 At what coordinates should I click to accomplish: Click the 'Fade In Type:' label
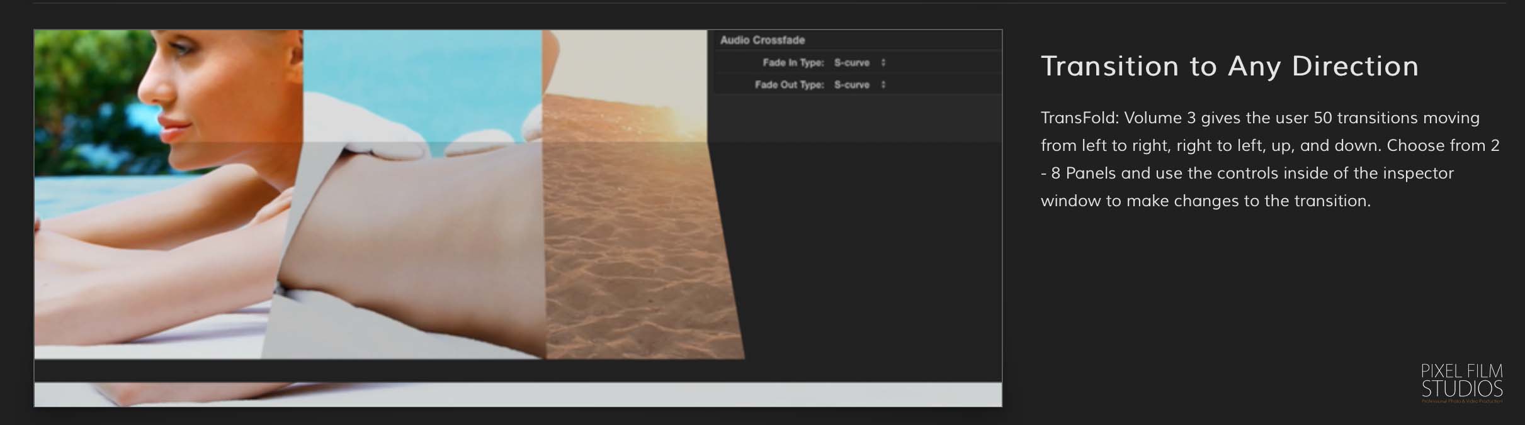(x=793, y=63)
